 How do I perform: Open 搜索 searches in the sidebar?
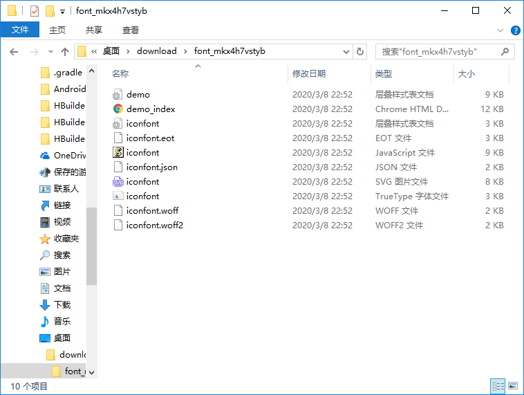55,255
